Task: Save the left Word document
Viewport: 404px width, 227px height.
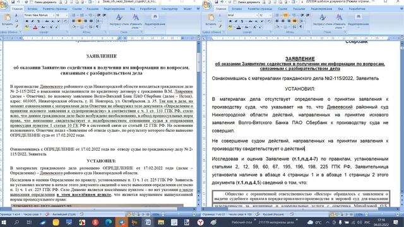Action: 13,2
